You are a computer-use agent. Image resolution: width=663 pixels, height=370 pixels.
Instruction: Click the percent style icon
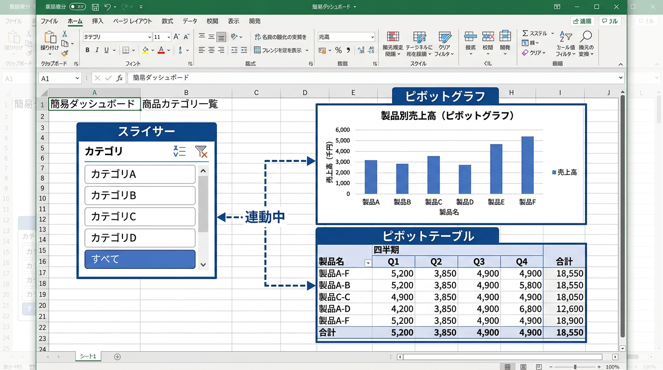pos(338,50)
